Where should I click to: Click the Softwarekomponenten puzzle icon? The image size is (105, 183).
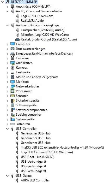13,110
